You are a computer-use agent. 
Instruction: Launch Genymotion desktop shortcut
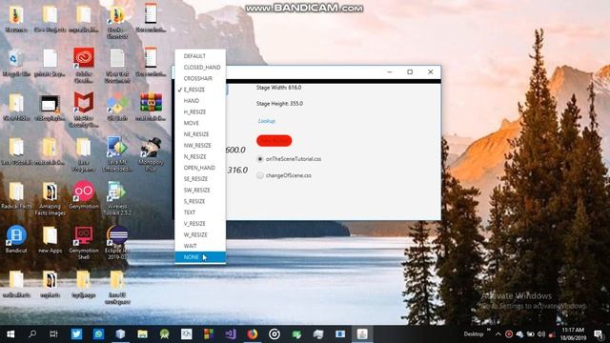coord(84,194)
